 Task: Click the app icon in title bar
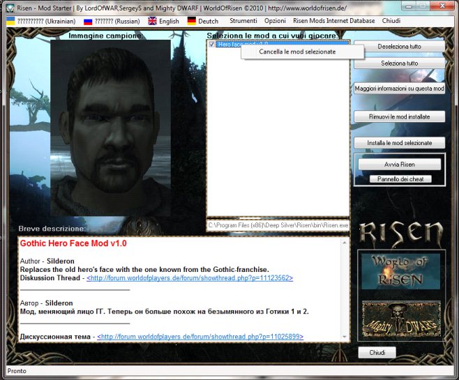pyautogui.click(x=10, y=8)
